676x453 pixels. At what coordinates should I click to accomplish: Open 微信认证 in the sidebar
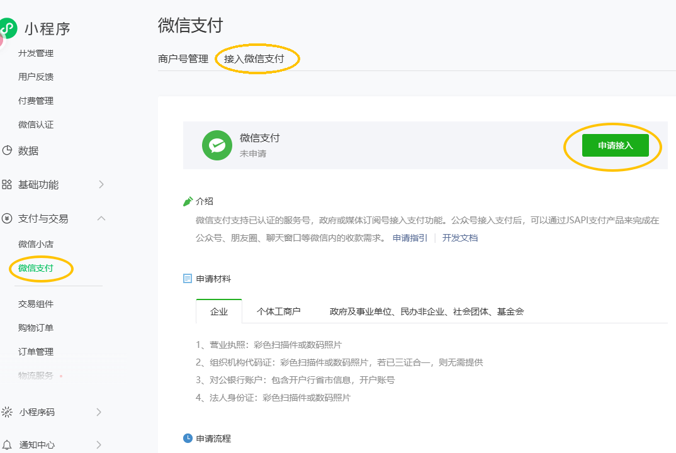pyautogui.click(x=36, y=125)
